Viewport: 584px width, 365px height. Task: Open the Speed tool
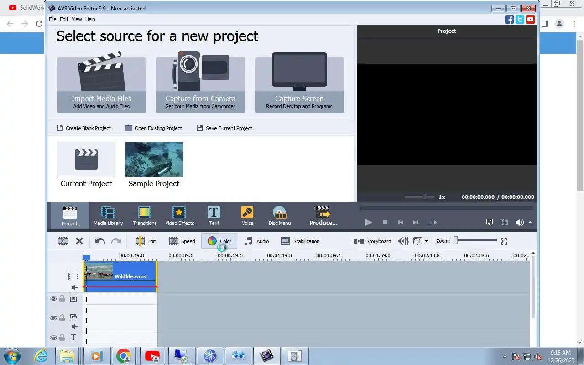pos(182,241)
